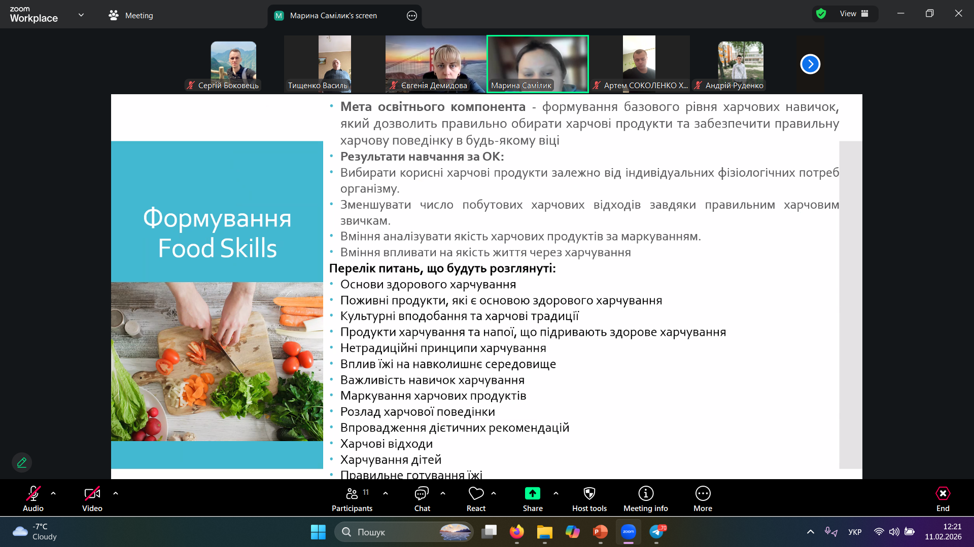
Task: Click the React heart icon
Action: pyautogui.click(x=476, y=493)
